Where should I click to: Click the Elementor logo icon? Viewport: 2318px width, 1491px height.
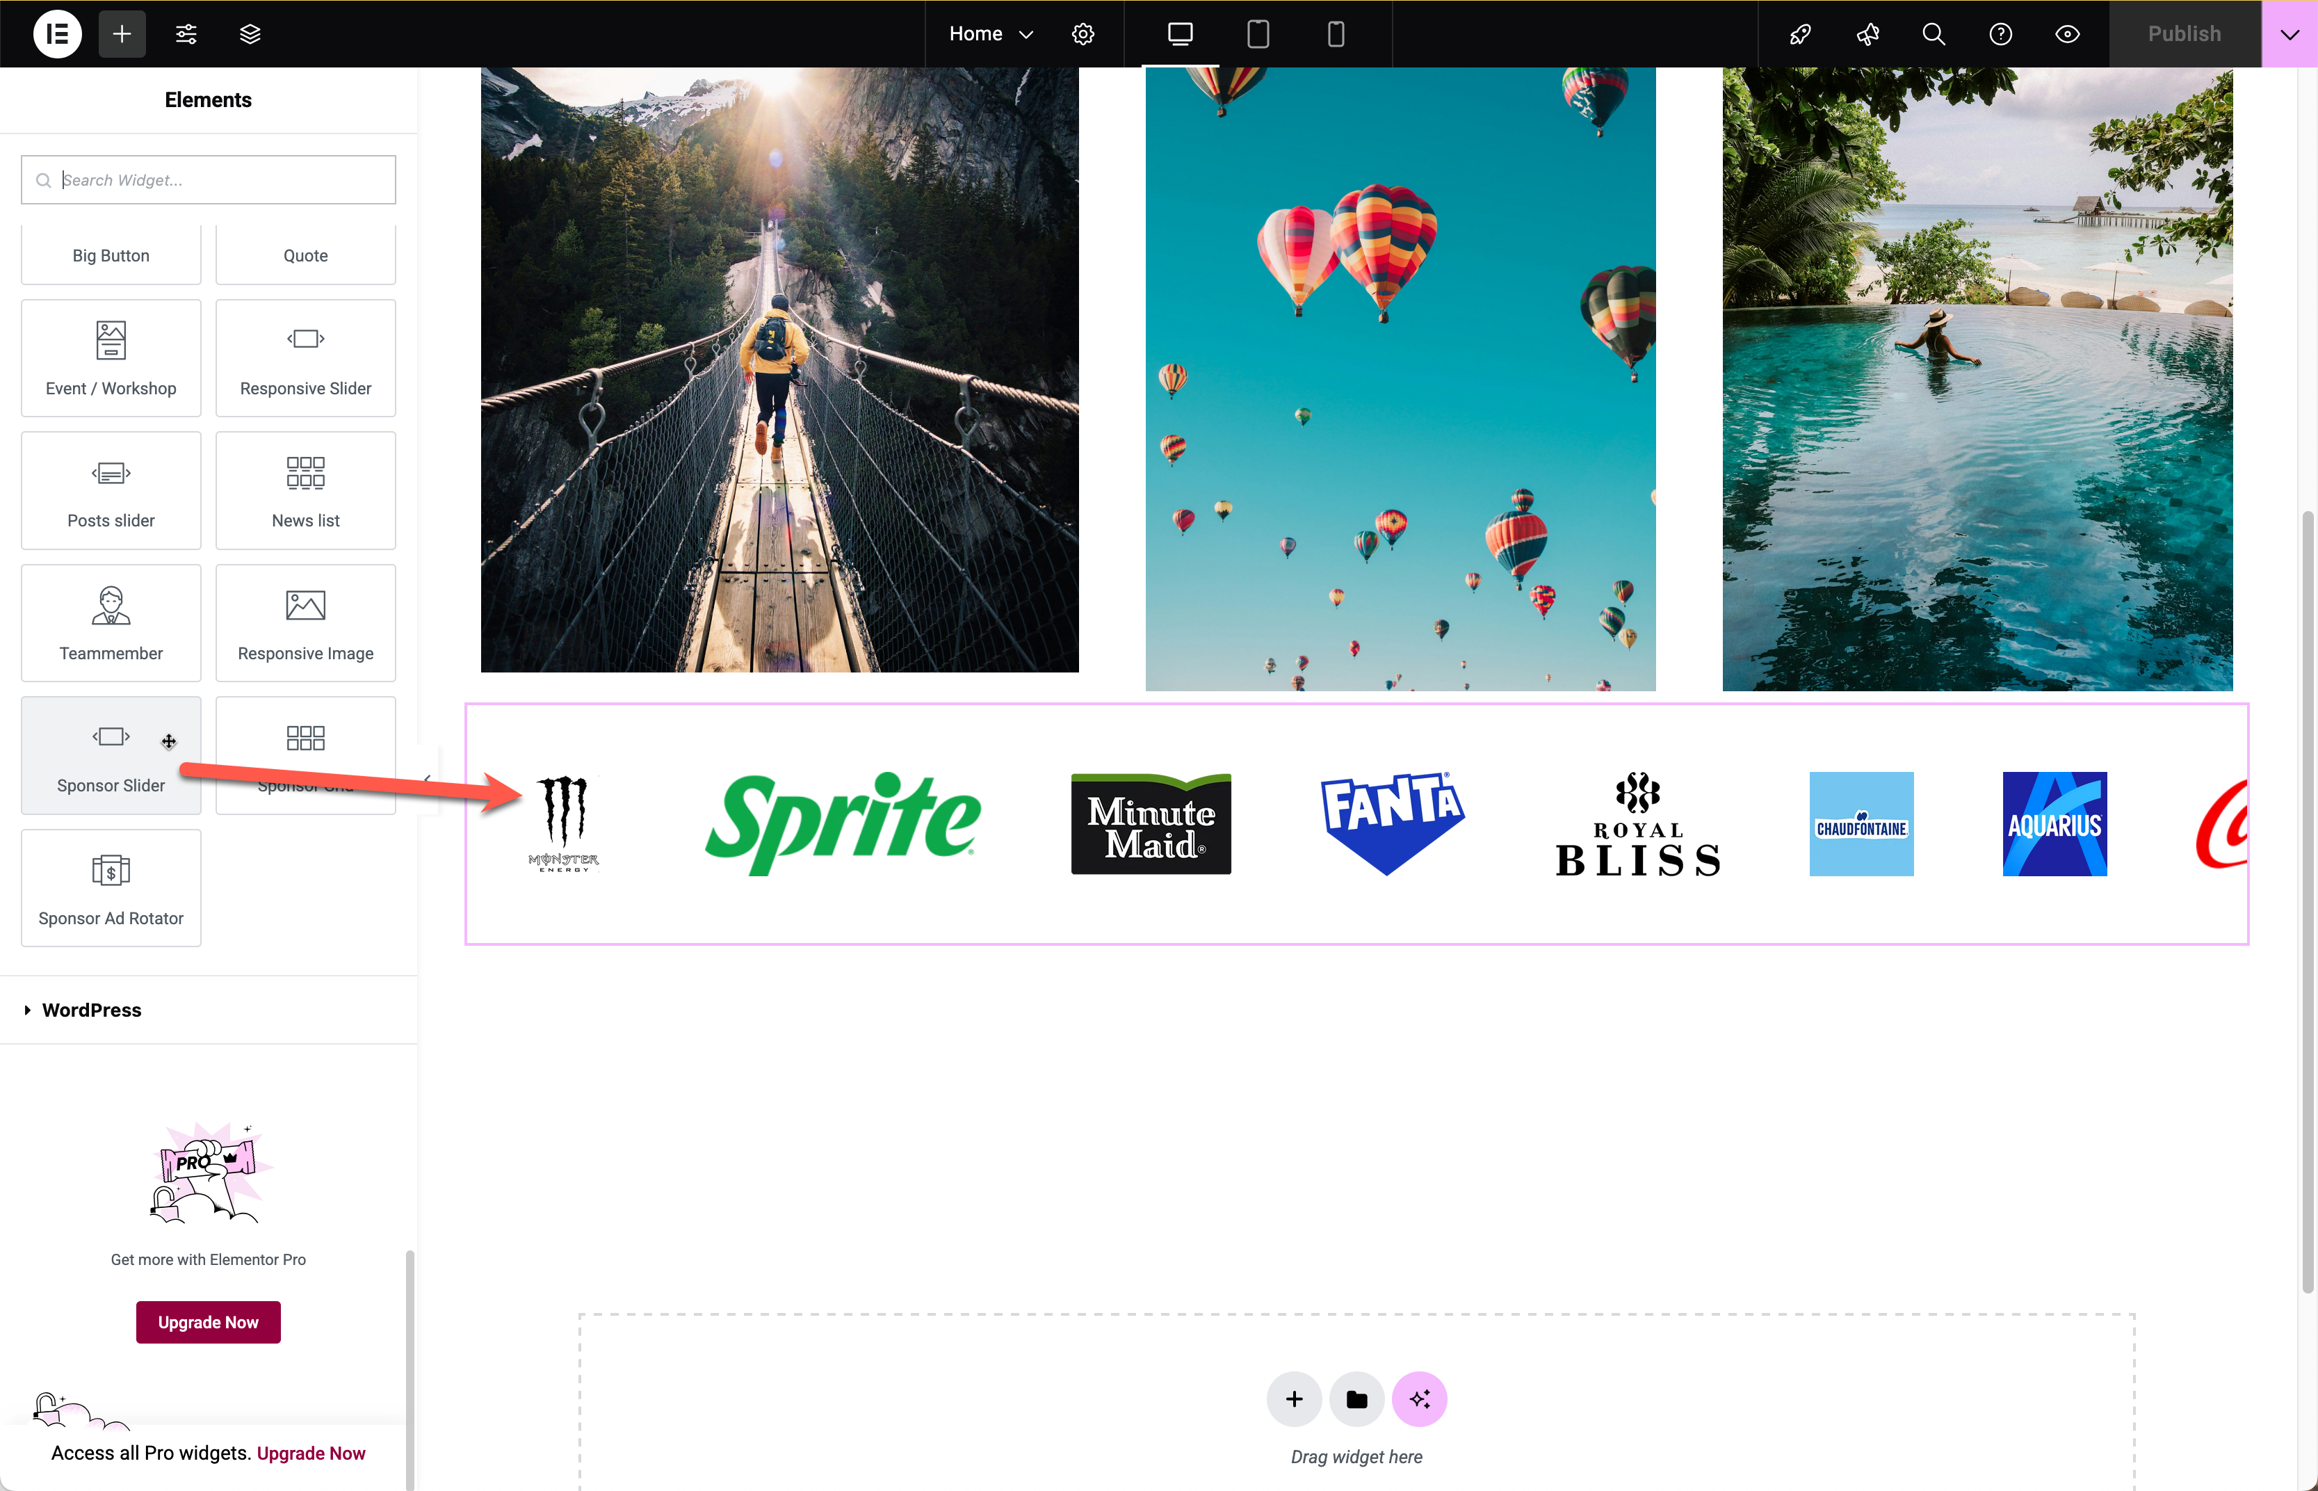pyautogui.click(x=57, y=34)
